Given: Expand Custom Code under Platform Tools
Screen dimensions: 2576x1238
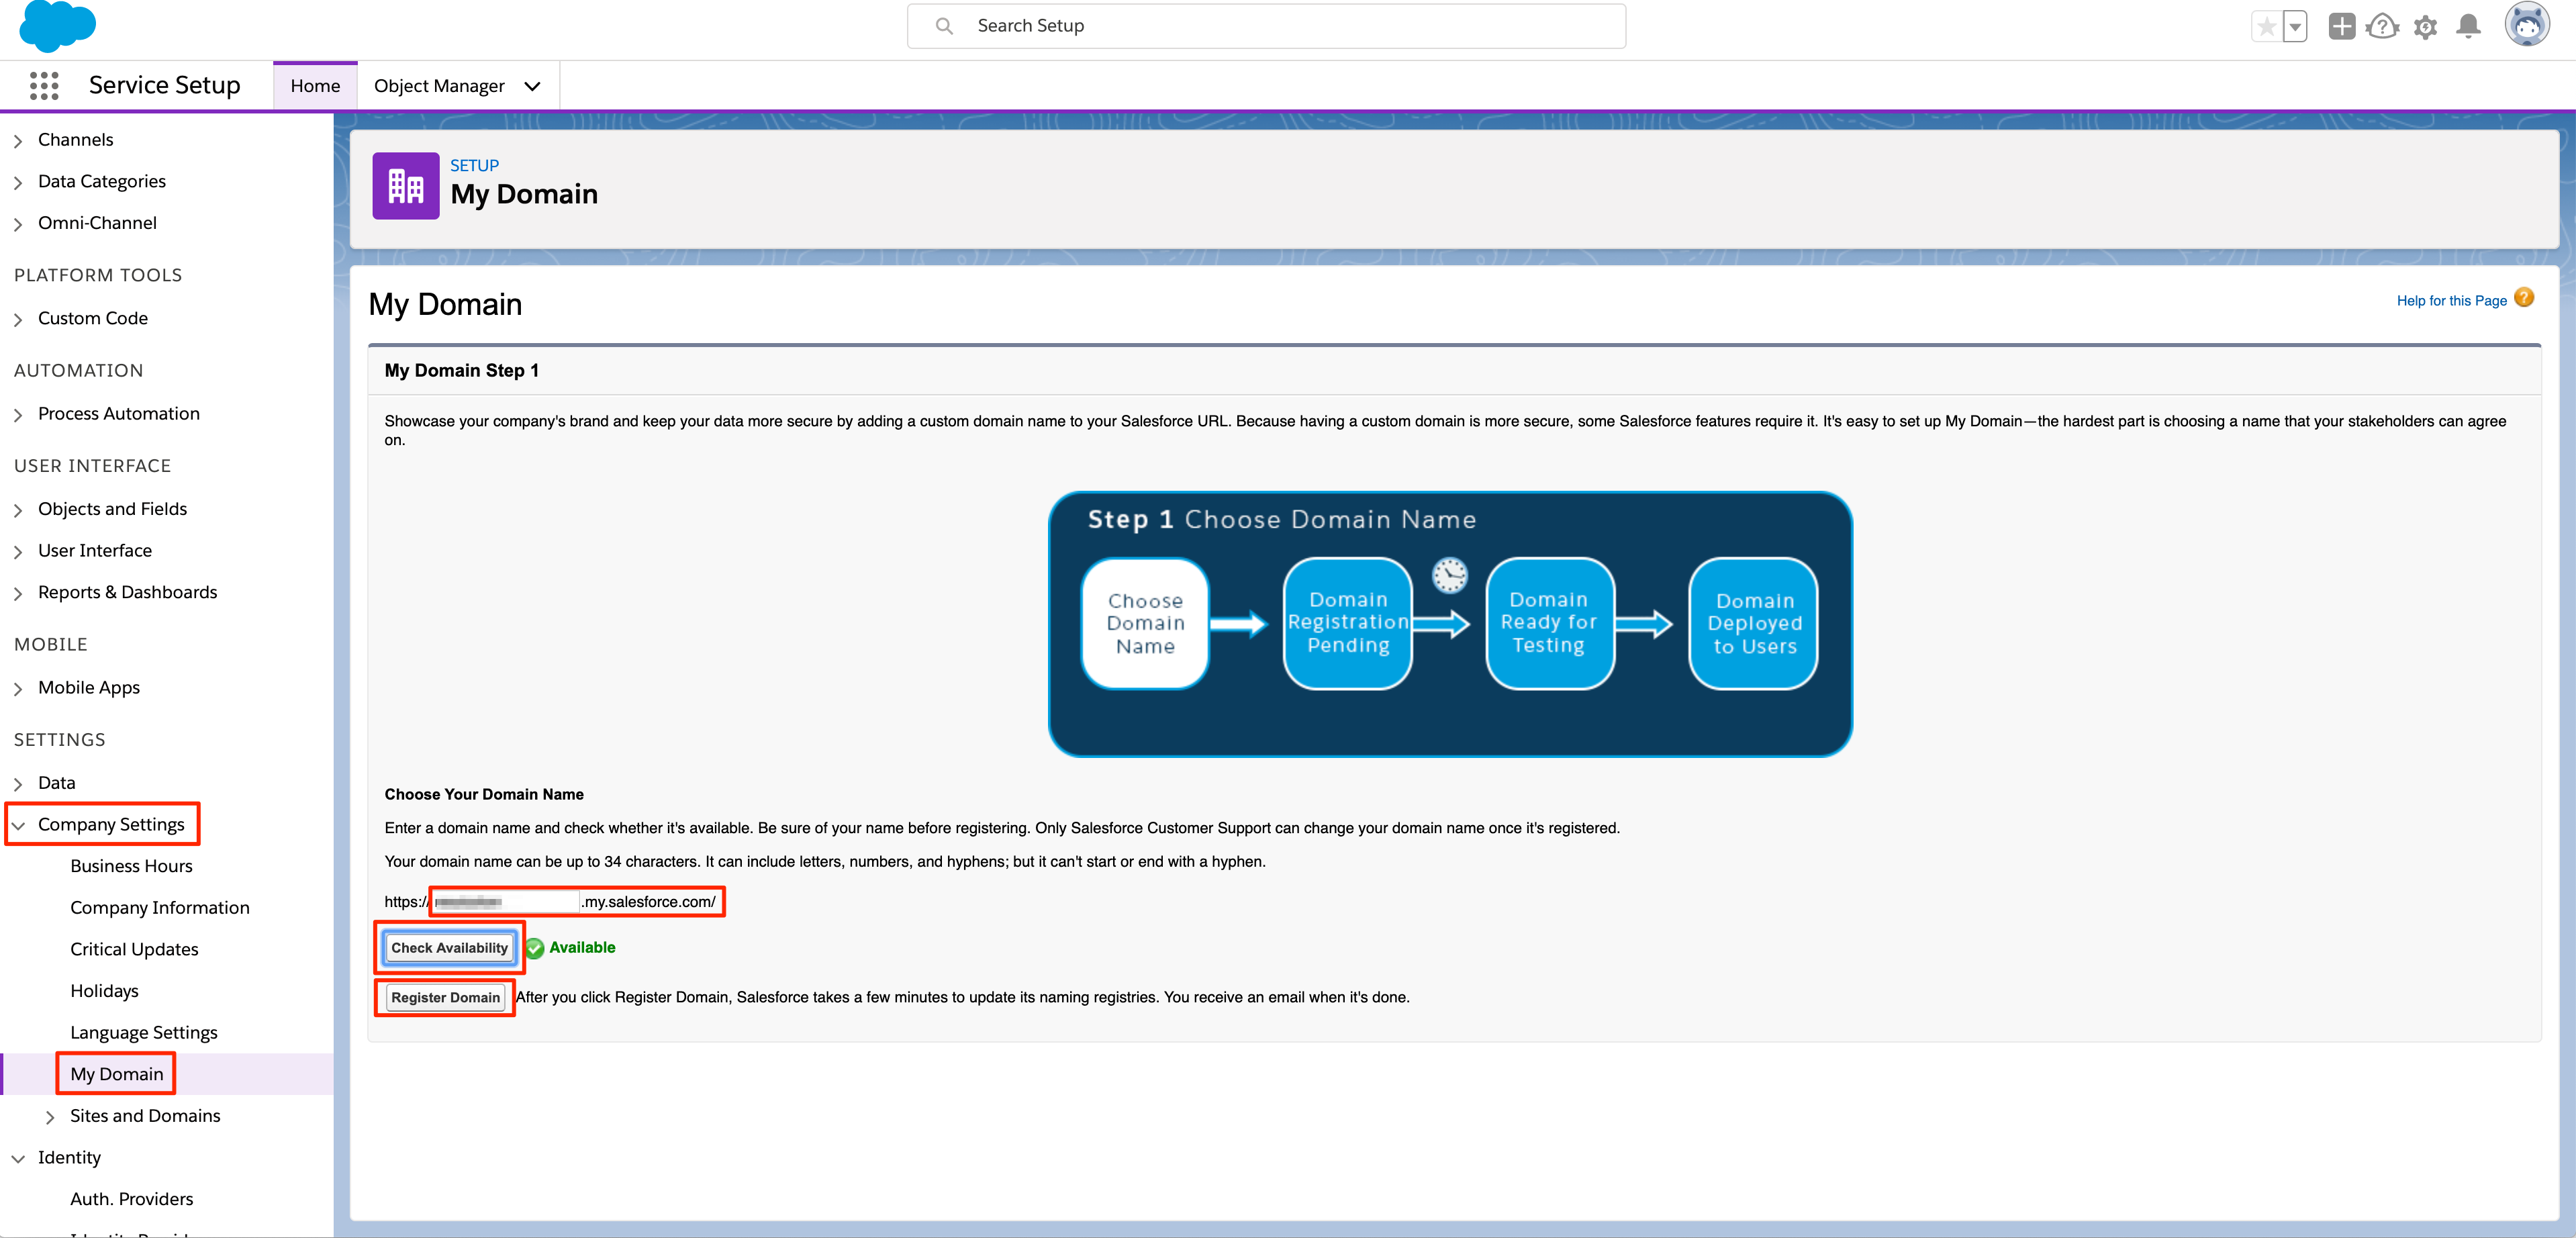Looking at the screenshot, I should tap(18, 319).
